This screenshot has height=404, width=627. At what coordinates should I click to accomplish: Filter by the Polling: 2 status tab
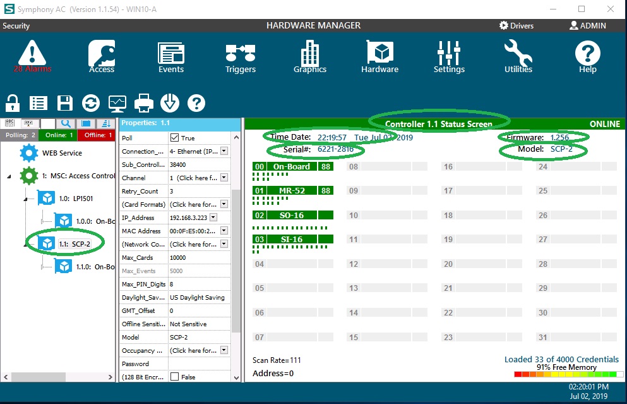click(x=20, y=135)
